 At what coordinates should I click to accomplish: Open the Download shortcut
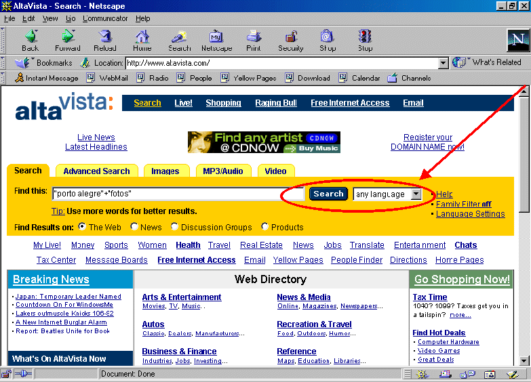[307, 78]
